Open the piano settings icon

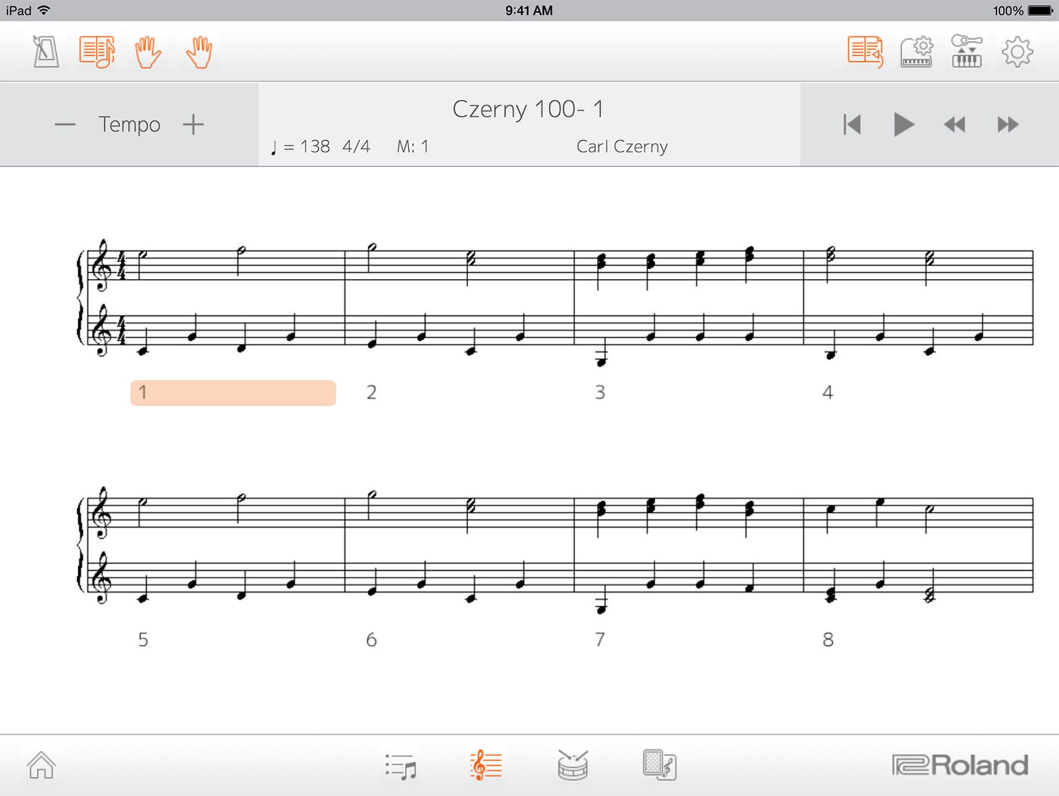(916, 52)
